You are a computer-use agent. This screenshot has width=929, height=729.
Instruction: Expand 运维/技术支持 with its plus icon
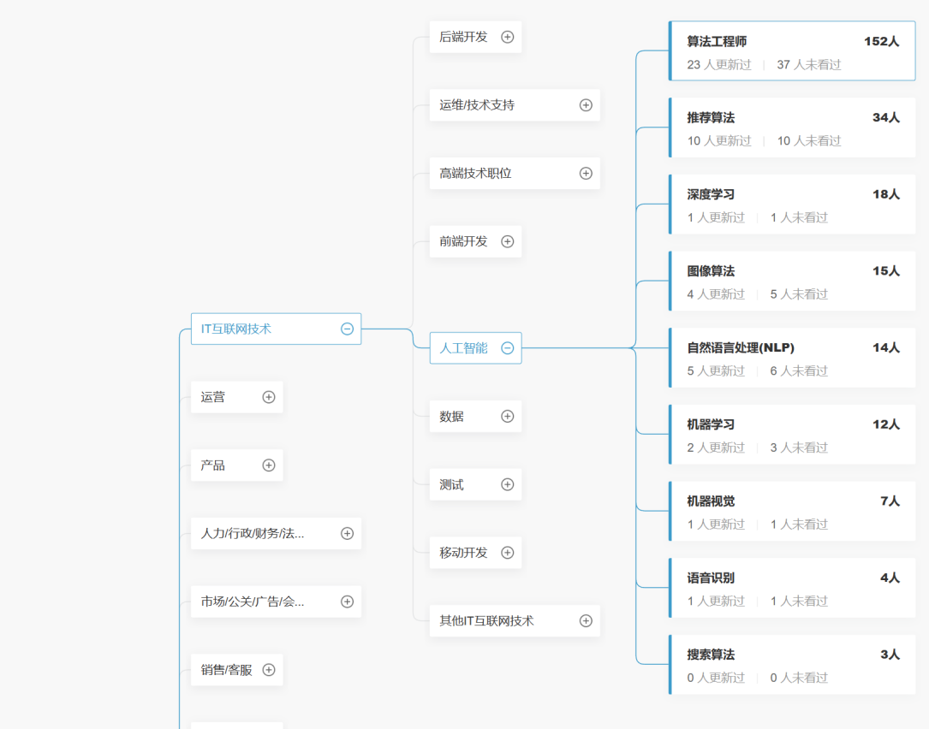pyautogui.click(x=586, y=105)
